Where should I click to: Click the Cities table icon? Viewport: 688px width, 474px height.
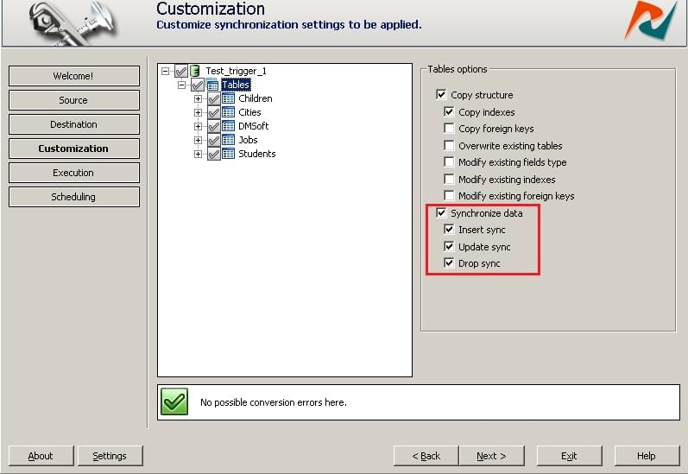pyautogui.click(x=228, y=112)
